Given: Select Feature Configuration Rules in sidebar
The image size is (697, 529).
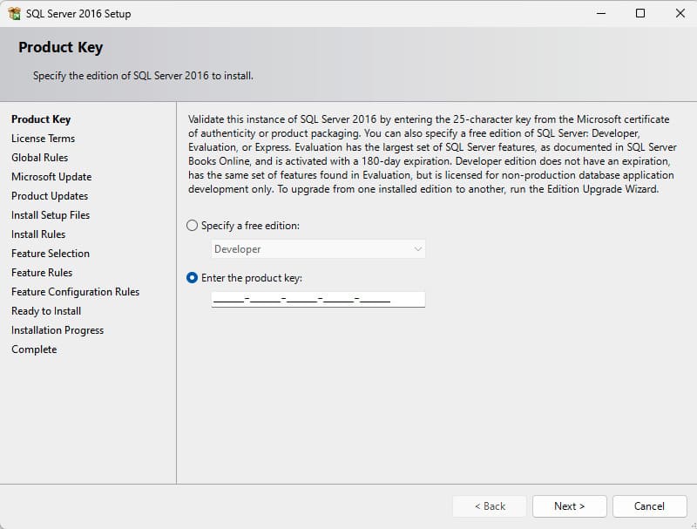Looking at the screenshot, I should click(x=75, y=292).
